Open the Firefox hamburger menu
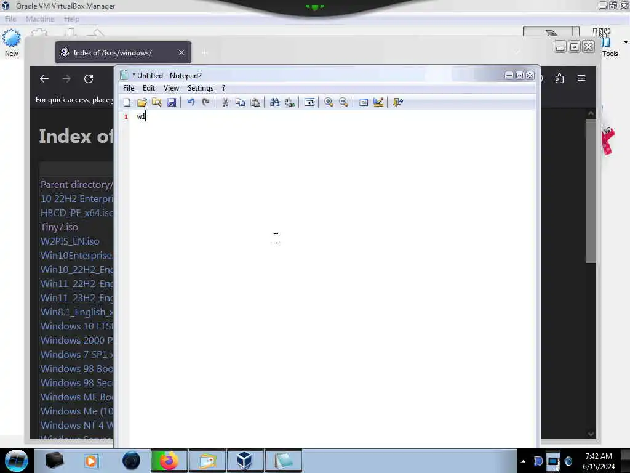Viewport: 630px width, 473px height. (x=581, y=78)
